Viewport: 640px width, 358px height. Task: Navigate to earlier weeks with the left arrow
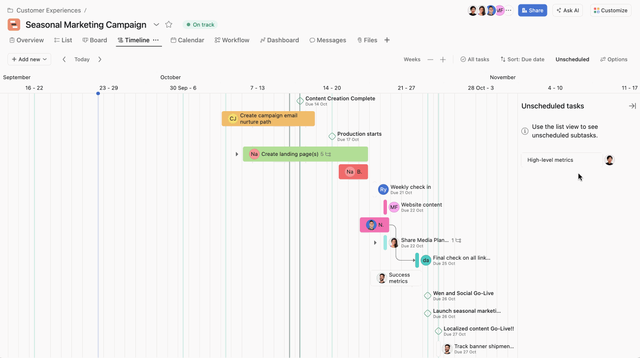point(64,59)
